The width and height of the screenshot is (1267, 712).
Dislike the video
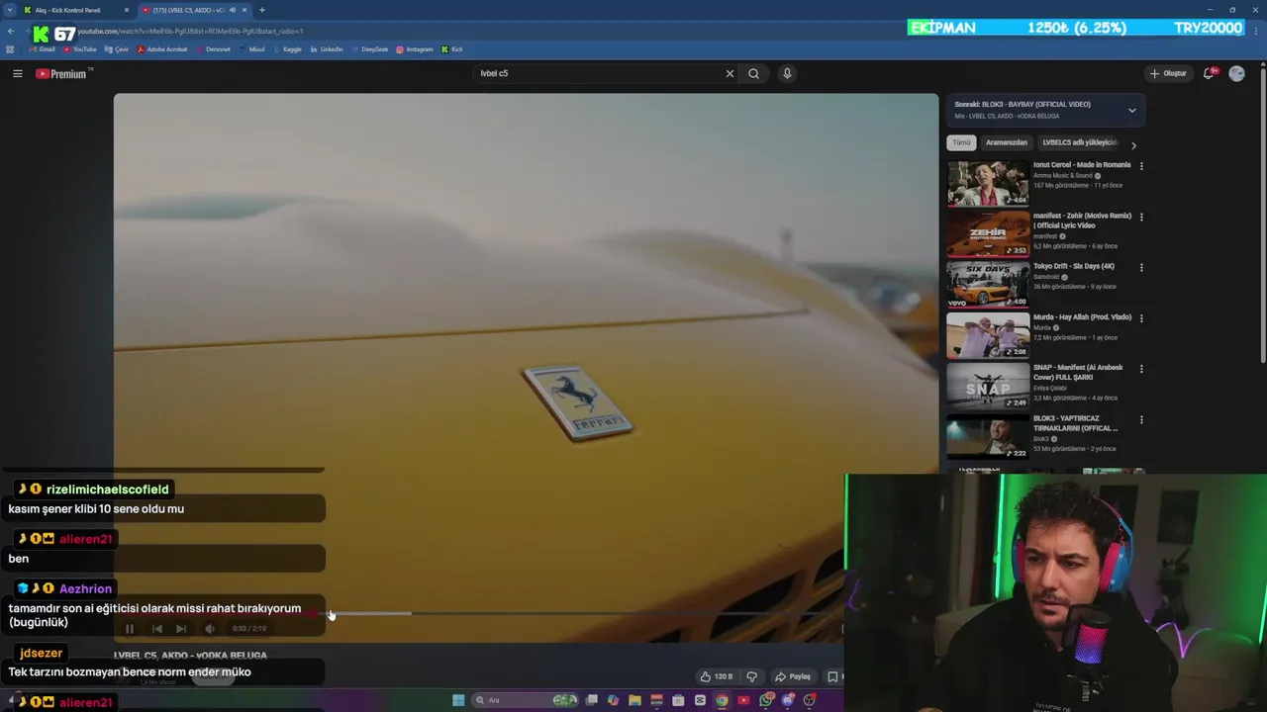pos(751,676)
